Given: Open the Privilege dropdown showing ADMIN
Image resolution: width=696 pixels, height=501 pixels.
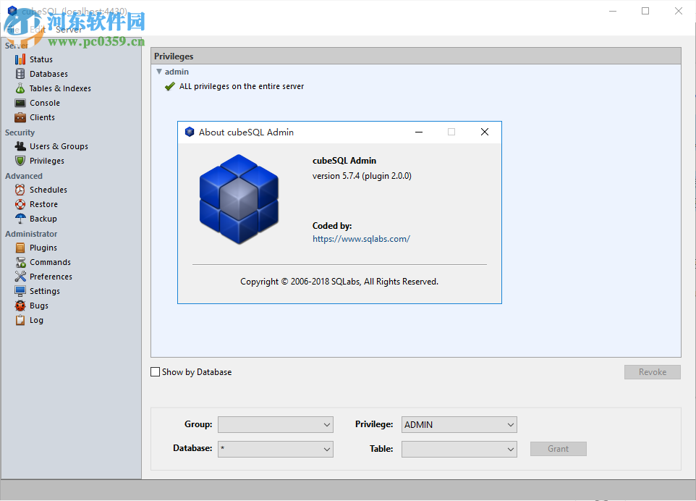Looking at the screenshot, I should pyautogui.click(x=459, y=424).
